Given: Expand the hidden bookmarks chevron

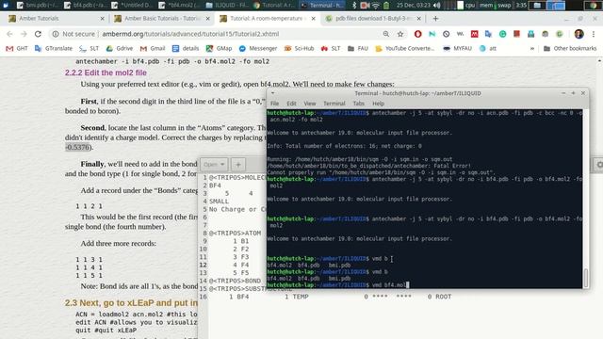Looking at the screenshot, I should click(532, 48).
